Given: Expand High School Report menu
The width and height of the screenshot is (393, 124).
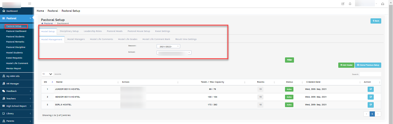Looking at the screenshot, I should coord(17,106).
